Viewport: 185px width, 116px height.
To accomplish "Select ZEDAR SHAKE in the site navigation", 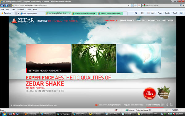I will point(127,21).
